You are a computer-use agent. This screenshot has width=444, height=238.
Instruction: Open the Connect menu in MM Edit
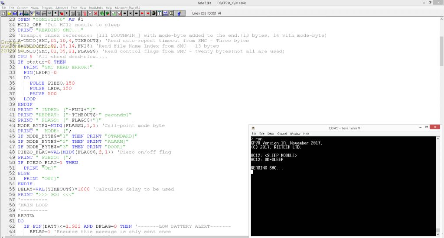[x=22, y=8]
